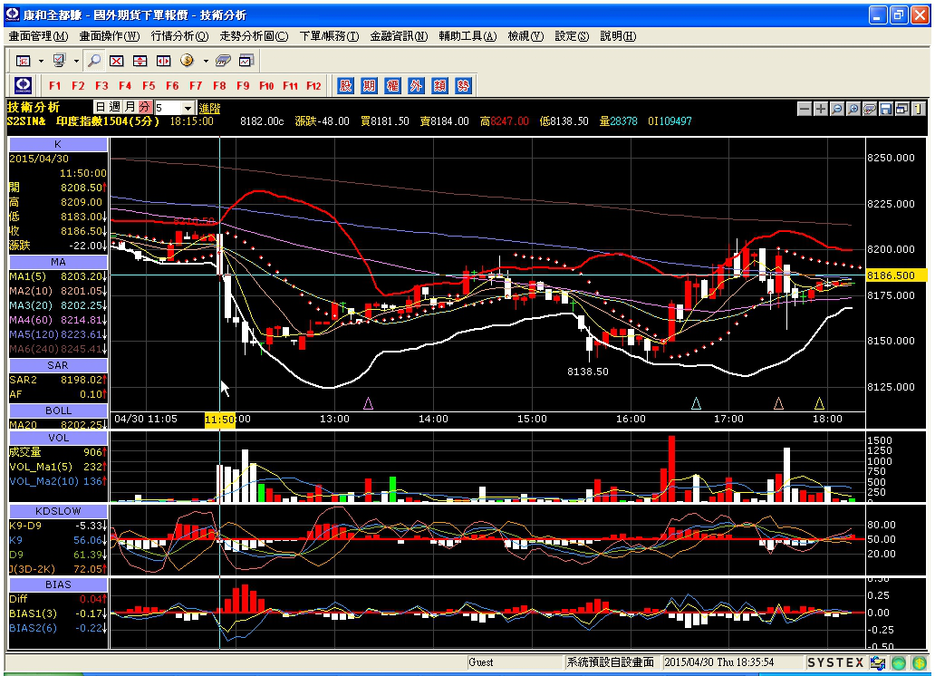Click the F12 shortcut button
The width and height of the screenshot is (935, 676).
(x=313, y=85)
